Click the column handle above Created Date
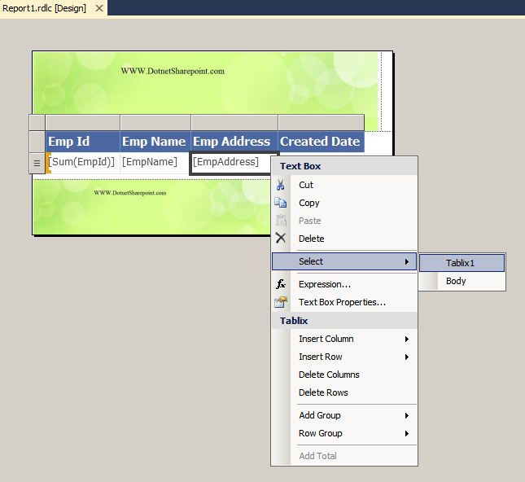 tap(321, 122)
